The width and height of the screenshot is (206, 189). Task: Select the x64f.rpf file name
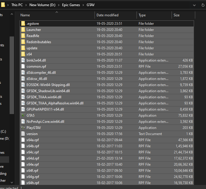(x=32, y=171)
